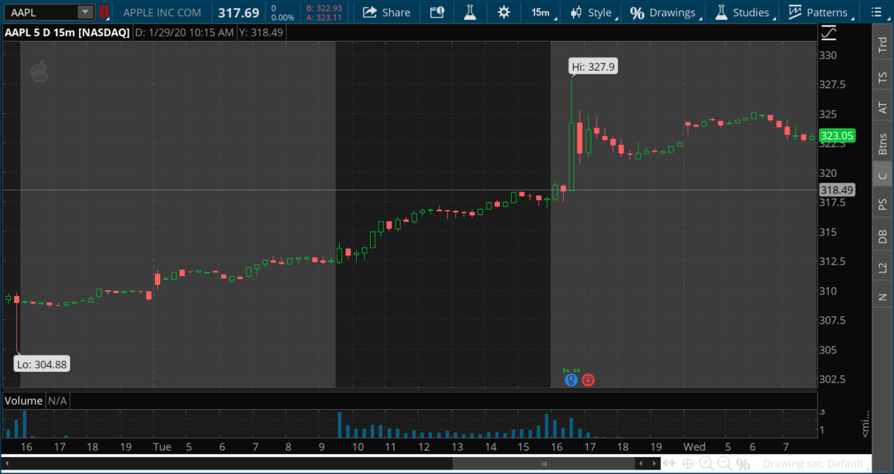Click the Lo: 304.88 price bubble

42,364
